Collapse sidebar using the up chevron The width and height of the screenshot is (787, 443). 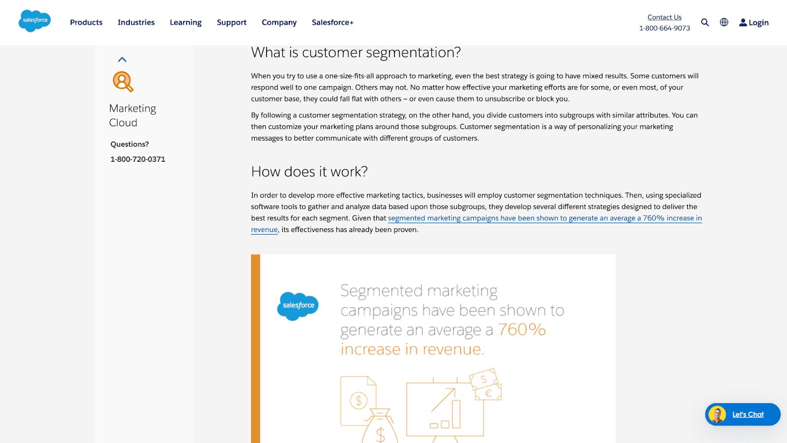pyautogui.click(x=122, y=60)
